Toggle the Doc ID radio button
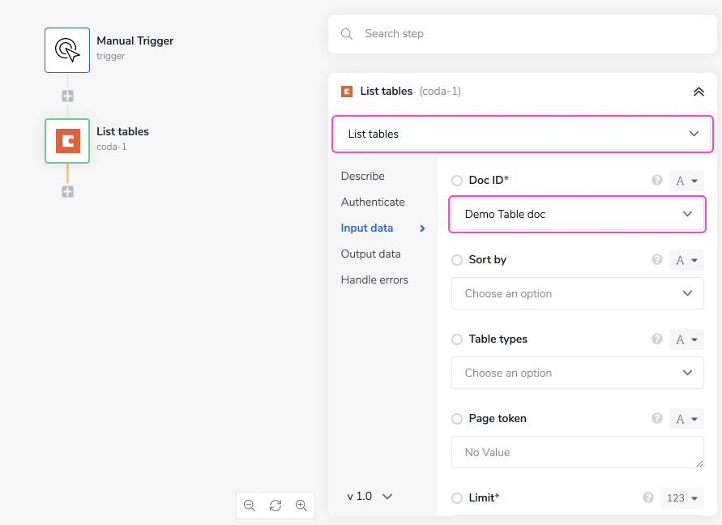 tap(457, 181)
